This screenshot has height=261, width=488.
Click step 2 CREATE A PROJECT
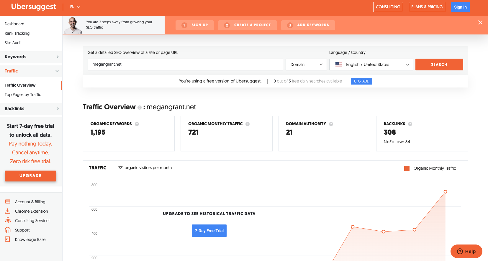pyautogui.click(x=248, y=25)
